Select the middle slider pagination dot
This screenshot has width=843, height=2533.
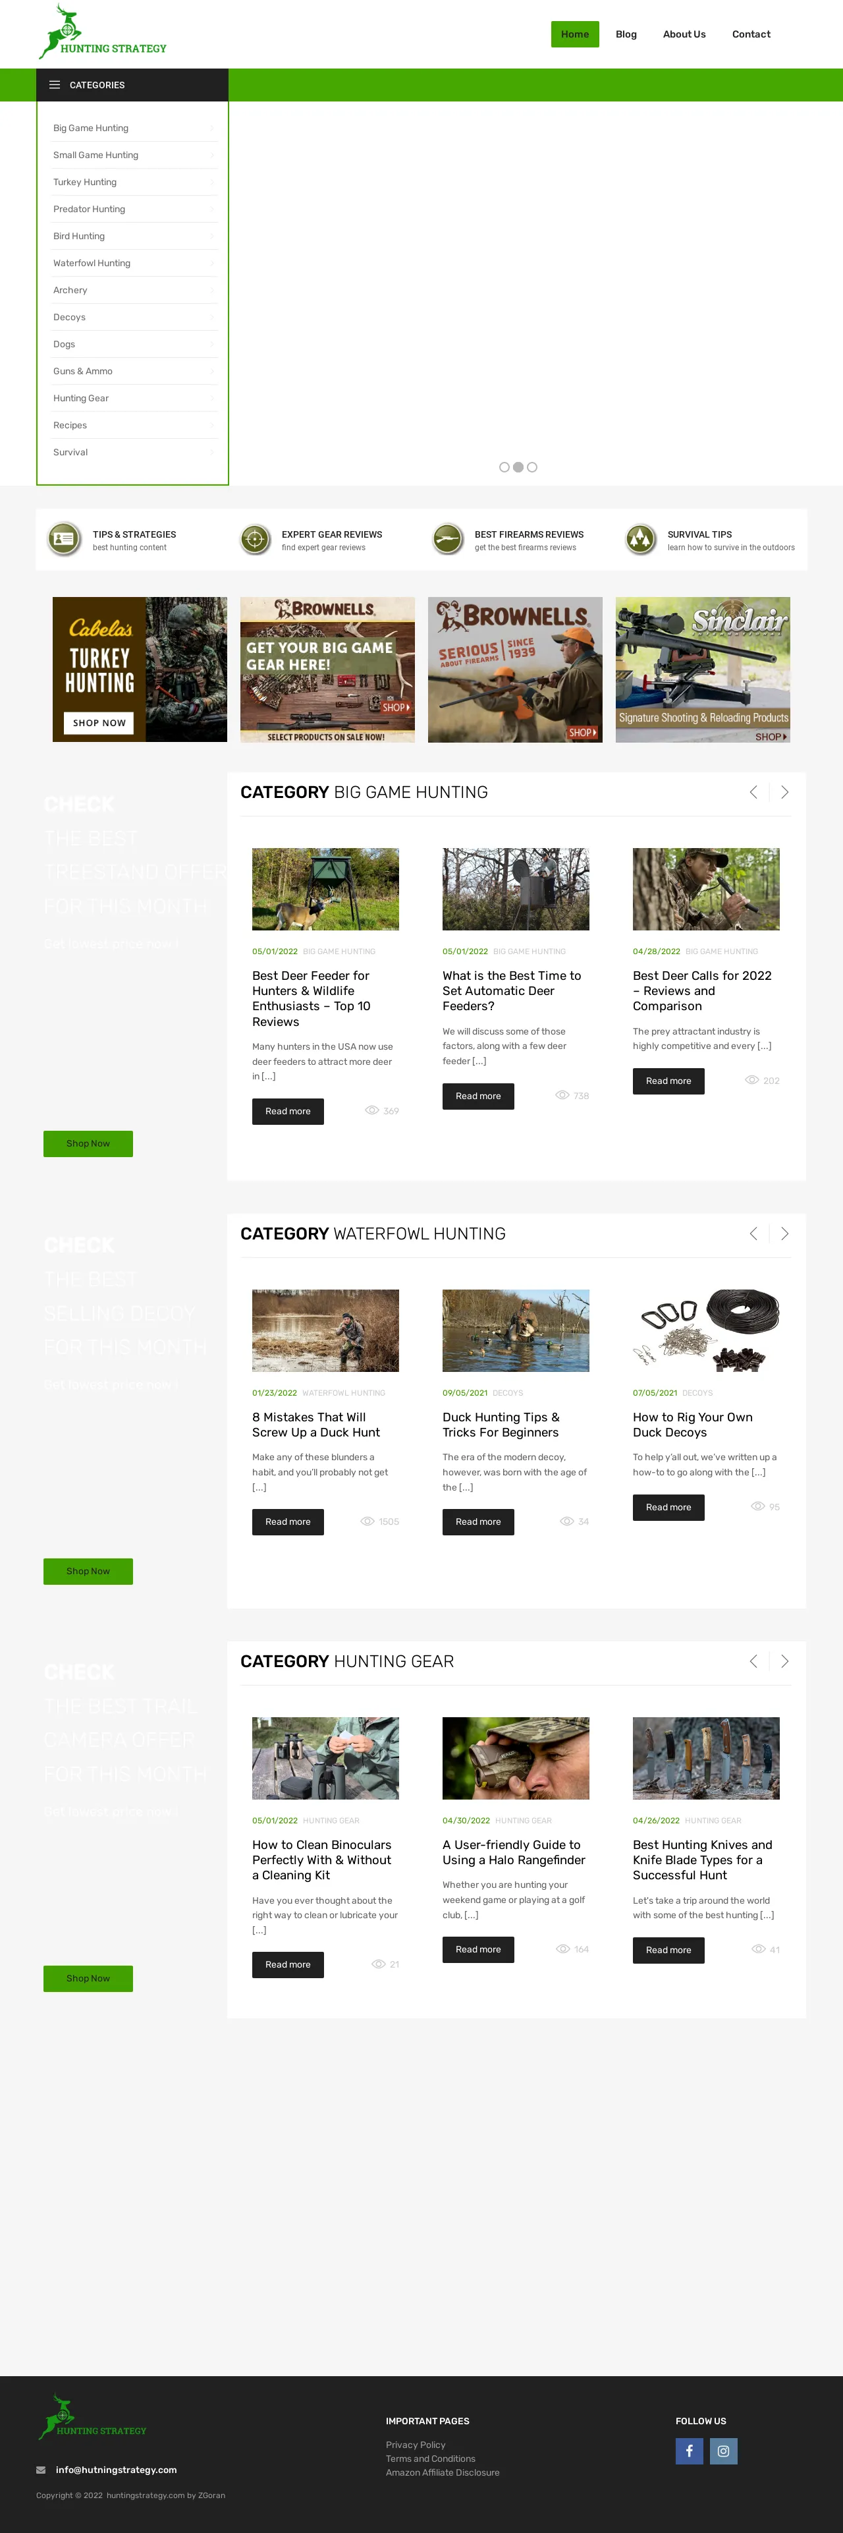pyautogui.click(x=518, y=467)
